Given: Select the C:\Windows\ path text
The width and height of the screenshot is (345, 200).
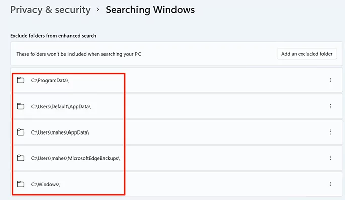Looking at the screenshot, I should (x=46, y=184).
